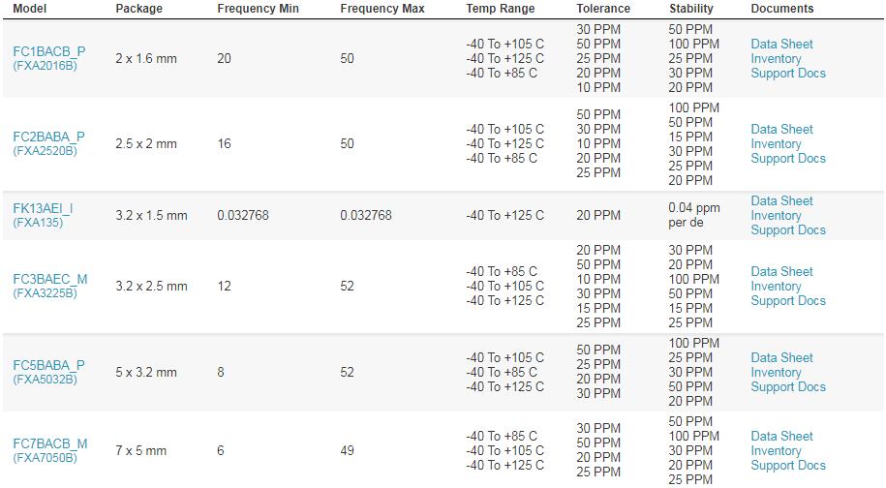Open Data Sheet for FC7BACB_M
The height and width of the screenshot is (488, 886).
click(781, 436)
